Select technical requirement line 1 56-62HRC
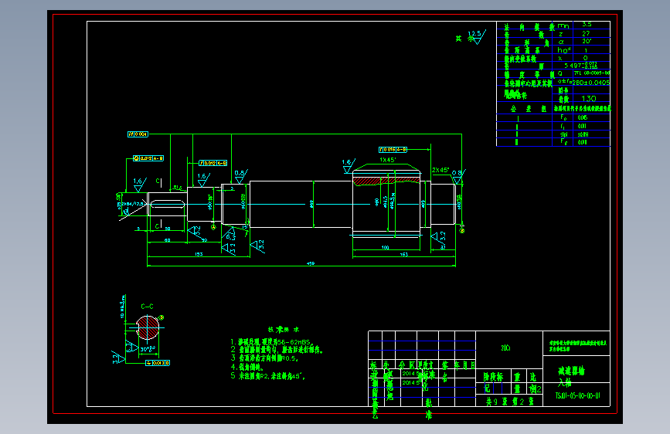Viewport: 670px width, 434px height. [x=273, y=342]
